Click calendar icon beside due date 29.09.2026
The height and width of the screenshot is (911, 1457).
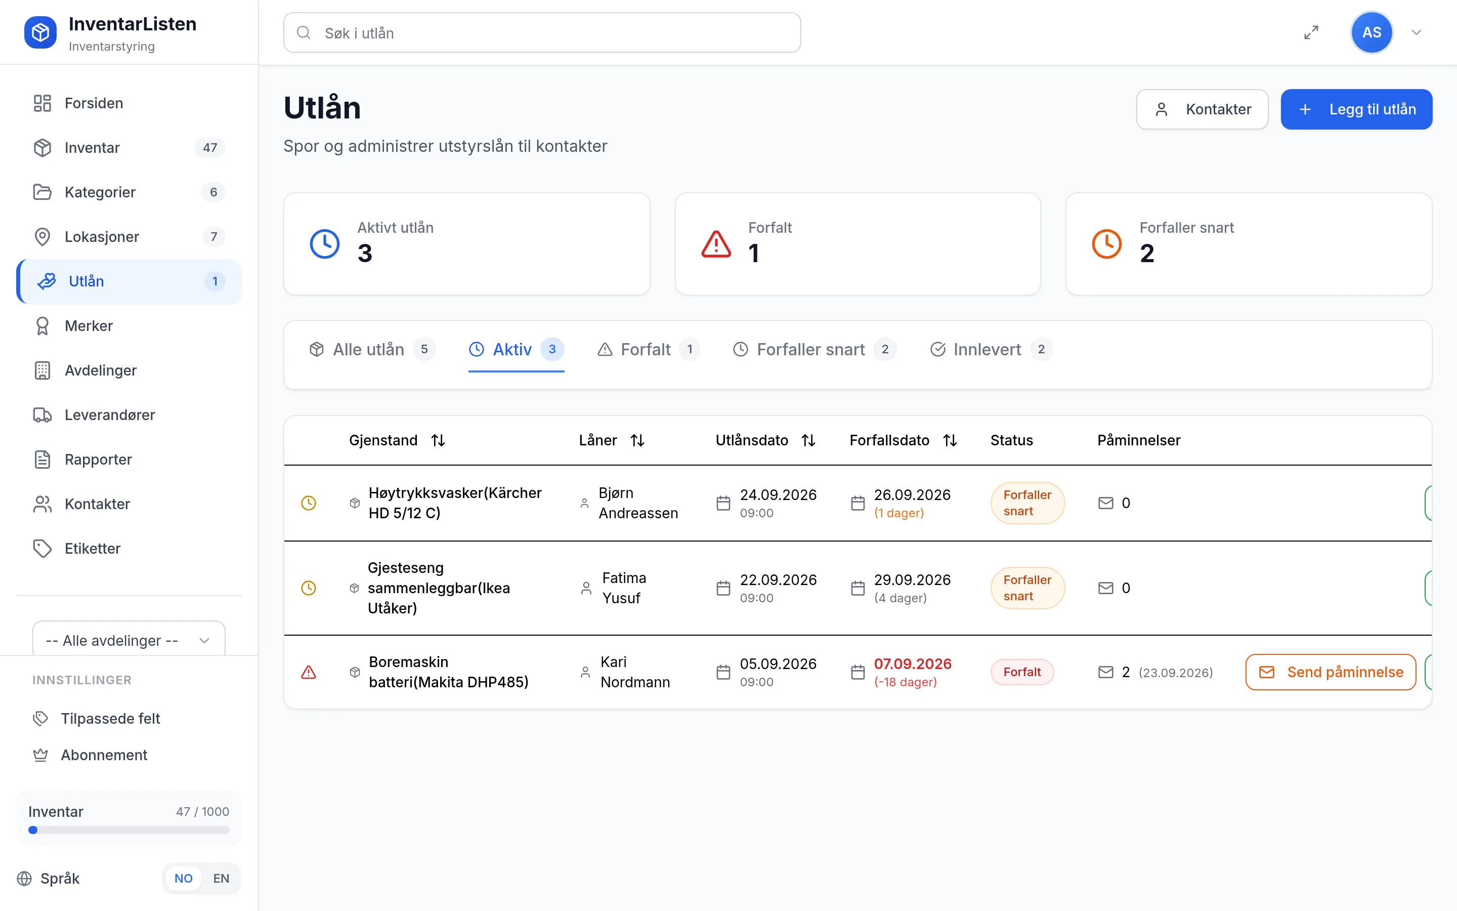coord(858,588)
